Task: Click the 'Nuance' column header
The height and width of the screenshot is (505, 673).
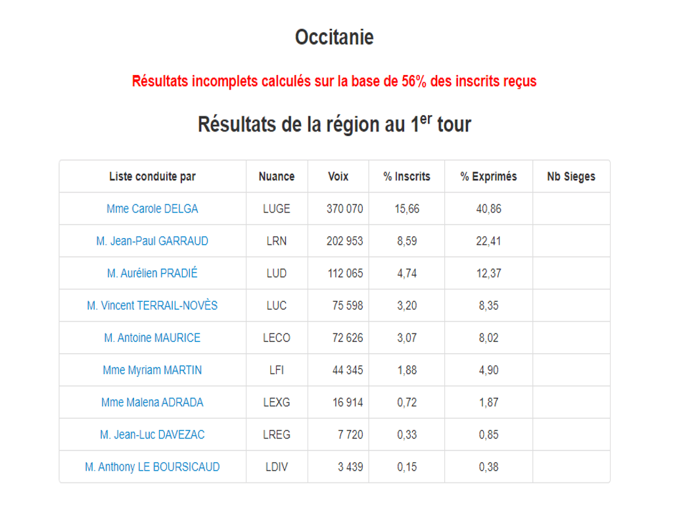Action: [276, 177]
